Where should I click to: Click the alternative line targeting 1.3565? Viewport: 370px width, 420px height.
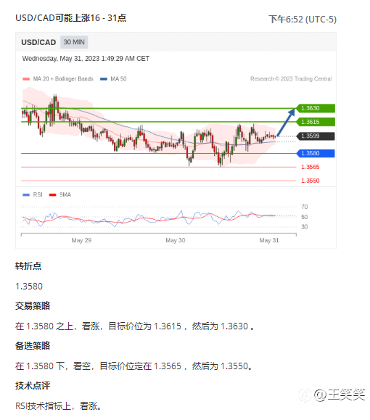coord(134,366)
